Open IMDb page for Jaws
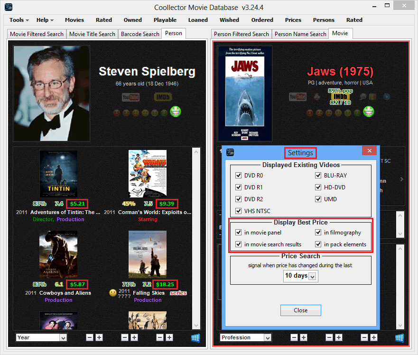Screen dimensions: 418x355 (340, 96)
